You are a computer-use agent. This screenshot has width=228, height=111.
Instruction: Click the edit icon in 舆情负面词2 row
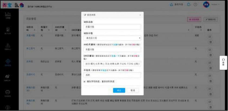coord(210,102)
